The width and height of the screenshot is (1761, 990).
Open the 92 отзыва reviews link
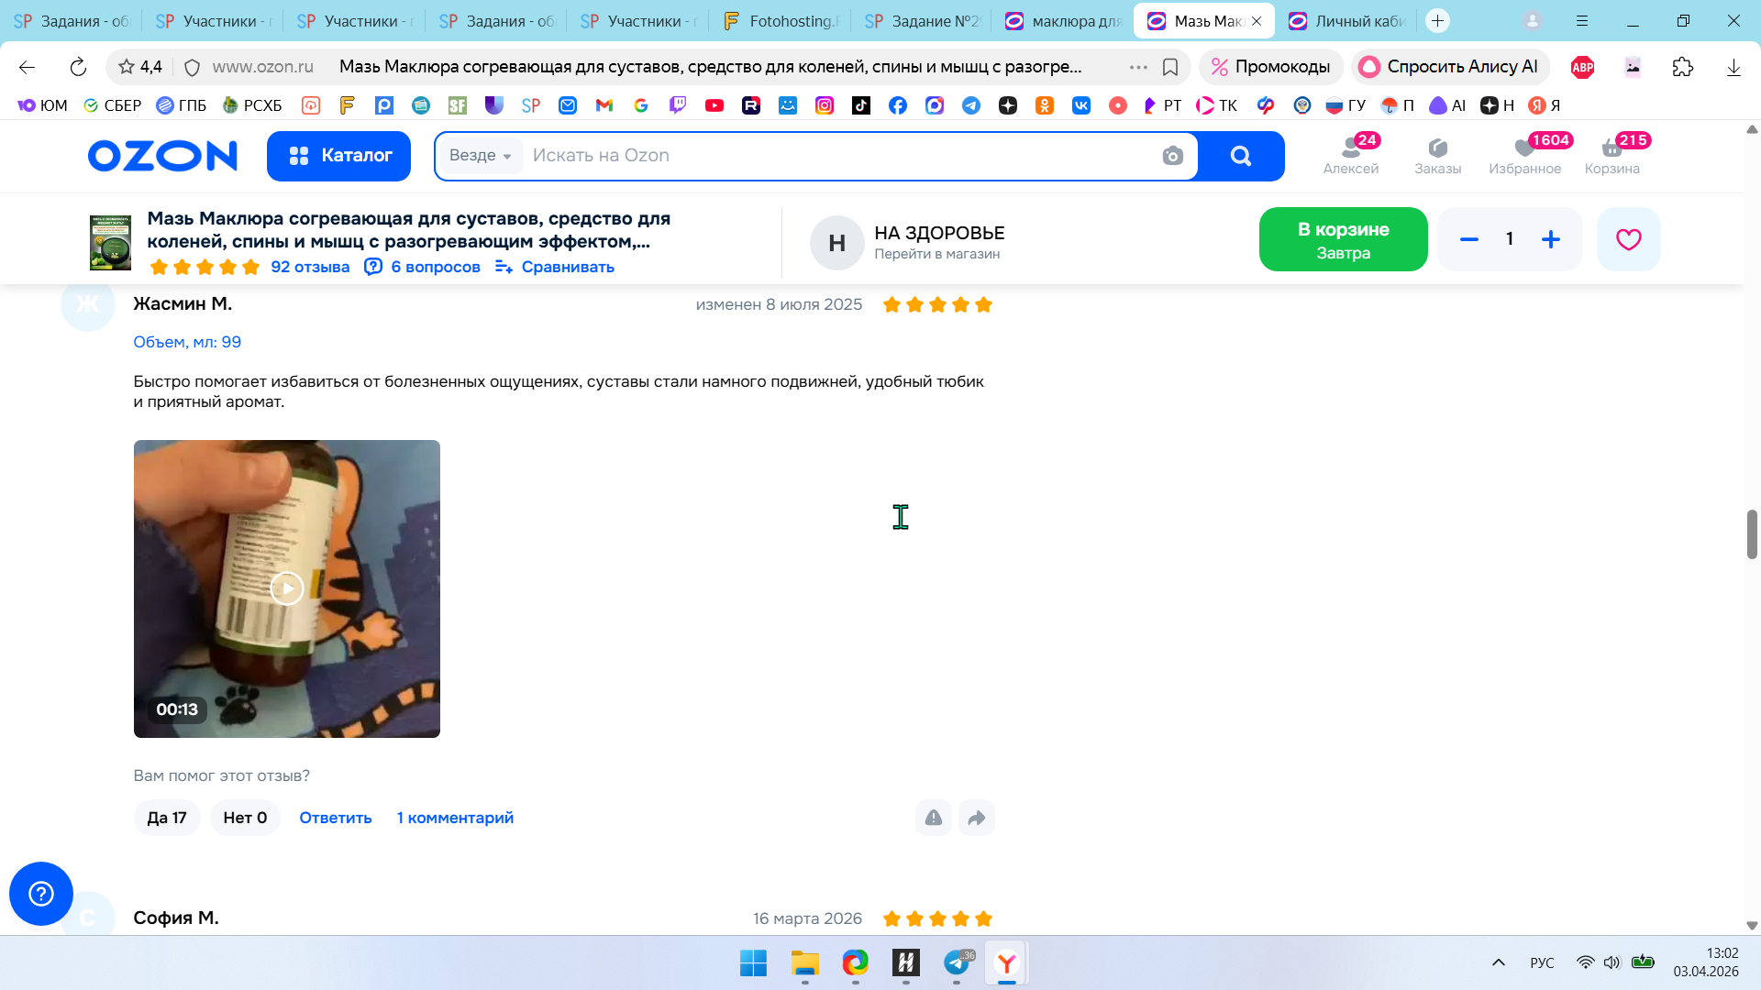click(x=310, y=267)
